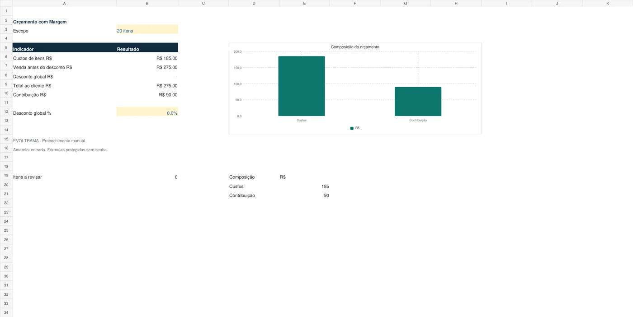The width and height of the screenshot is (633, 317).
Task: Select column E header
Action: tap(304, 3)
